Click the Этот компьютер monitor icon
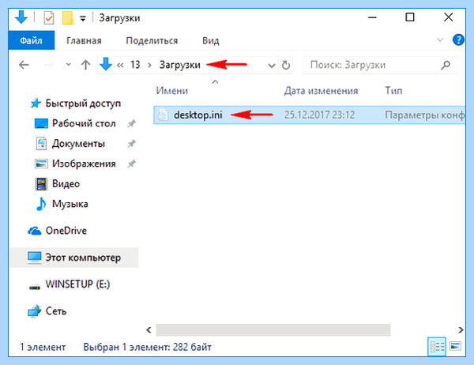This screenshot has height=365, width=474. [35, 258]
